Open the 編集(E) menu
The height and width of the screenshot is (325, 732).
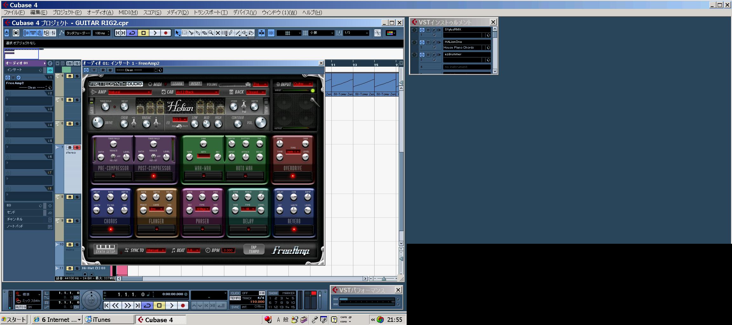pyautogui.click(x=38, y=12)
